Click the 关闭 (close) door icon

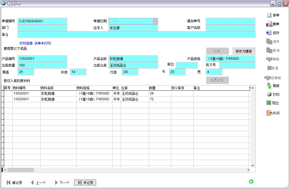pos(269,113)
